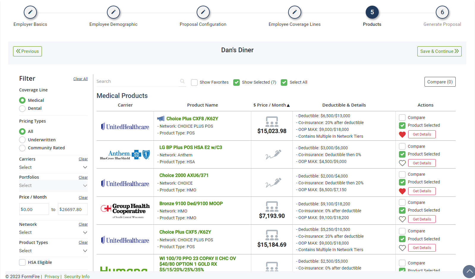475x279 pixels.
Task: Clear the Price / Month filter
Action: point(83,198)
